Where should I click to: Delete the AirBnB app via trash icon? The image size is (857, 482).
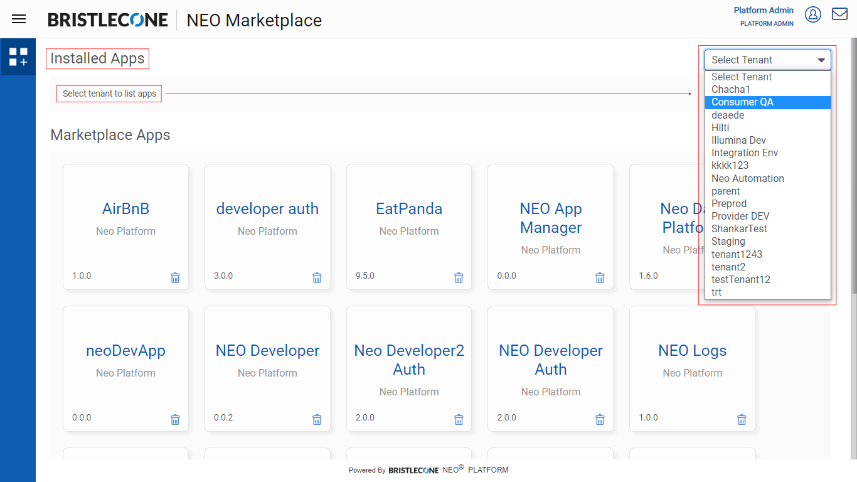point(175,277)
